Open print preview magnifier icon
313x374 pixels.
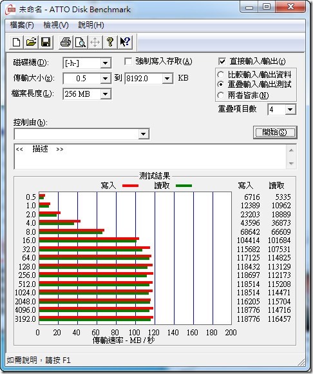[x=81, y=42]
